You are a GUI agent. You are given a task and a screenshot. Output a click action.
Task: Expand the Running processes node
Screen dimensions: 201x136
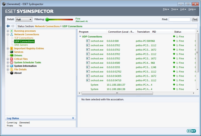point(8,31)
